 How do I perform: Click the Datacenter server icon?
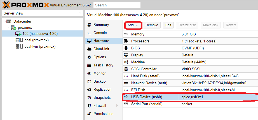pyautogui.click(x=9, y=21)
